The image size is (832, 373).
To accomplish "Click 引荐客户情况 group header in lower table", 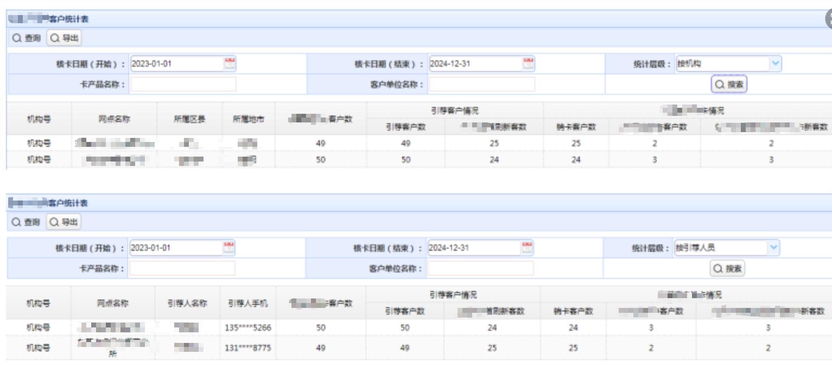I will point(453,294).
